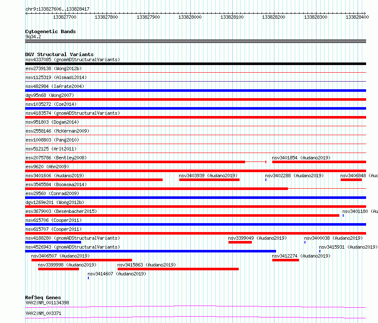This screenshot has width=378, height=323.
Task: Select nsv3399998 (Audano2019) label
Action: tap(67, 265)
